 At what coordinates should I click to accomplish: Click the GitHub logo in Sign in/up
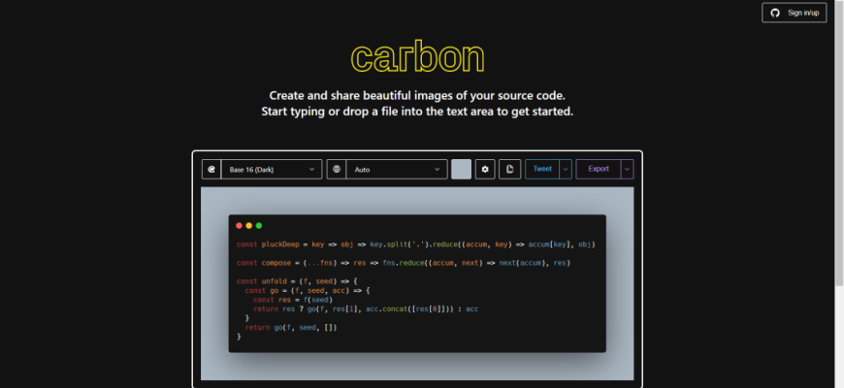(775, 13)
